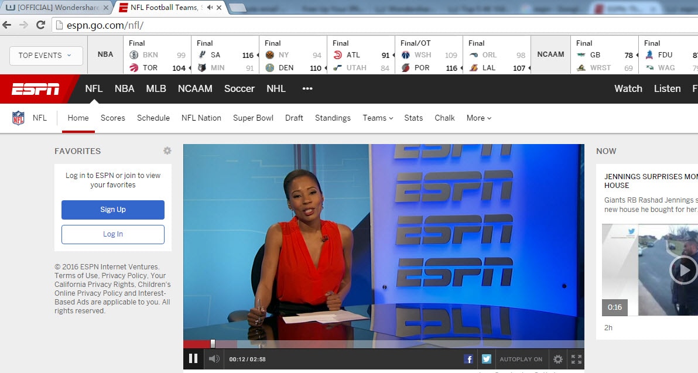Open the GB vs WRST game score
The image size is (698, 373).
point(604,55)
